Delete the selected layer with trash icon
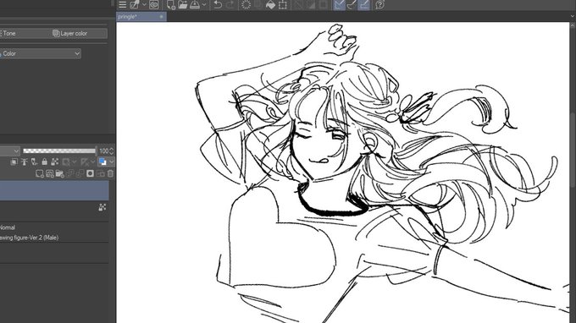Screen dimensions: 576x323 (110, 174)
